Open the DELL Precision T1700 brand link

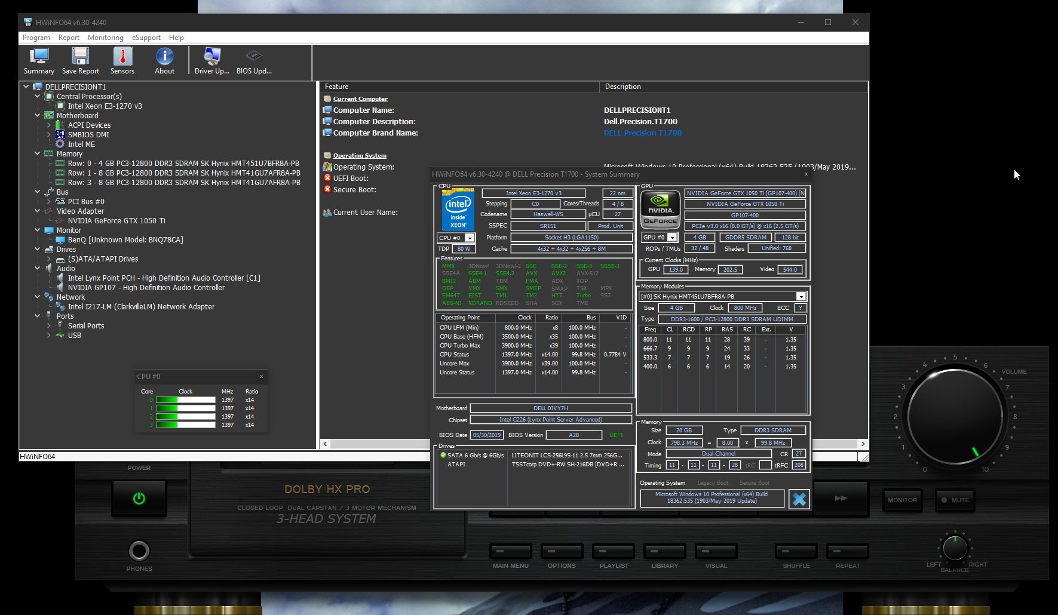(643, 133)
